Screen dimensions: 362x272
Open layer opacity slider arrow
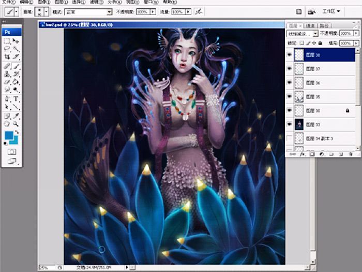click(356, 34)
